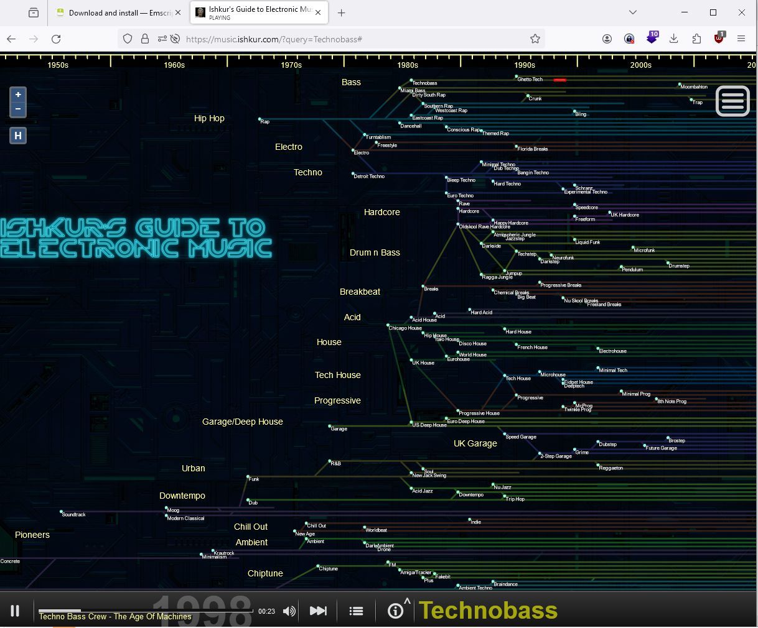Select the Ishkur's Guide to Electronic Music tab
The image size is (758, 628).
(260, 12)
